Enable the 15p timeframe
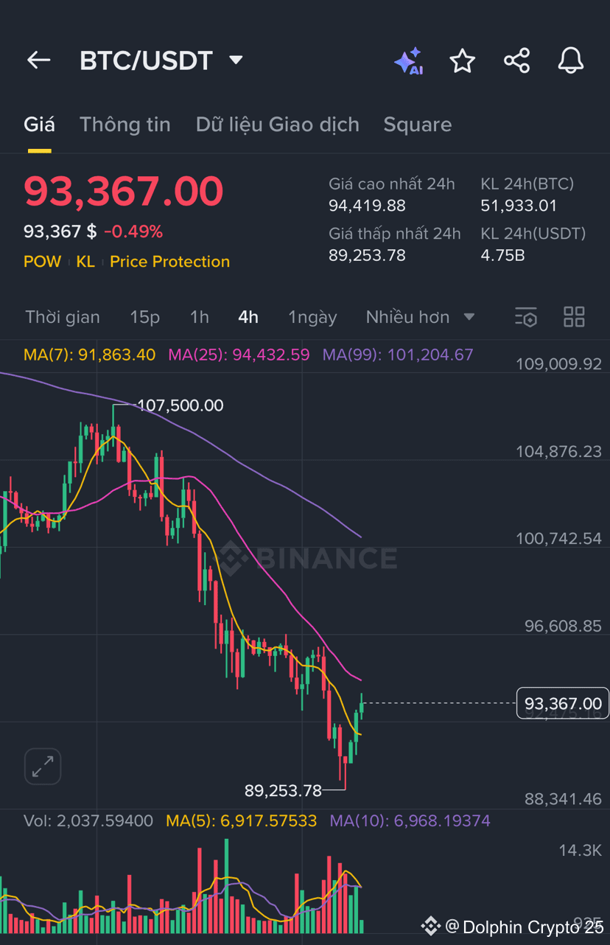This screenshot has height=945, width=610. click(144, 316)
